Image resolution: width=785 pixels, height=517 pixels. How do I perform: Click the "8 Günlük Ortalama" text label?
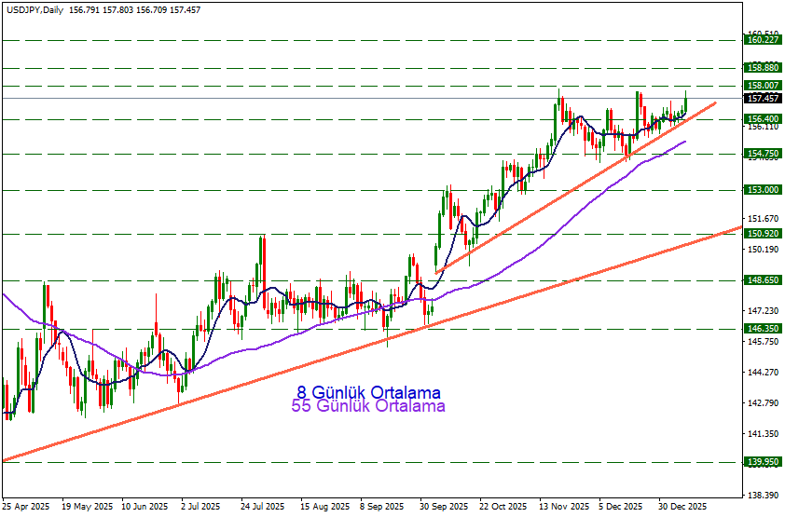click(x=368, y=392)
